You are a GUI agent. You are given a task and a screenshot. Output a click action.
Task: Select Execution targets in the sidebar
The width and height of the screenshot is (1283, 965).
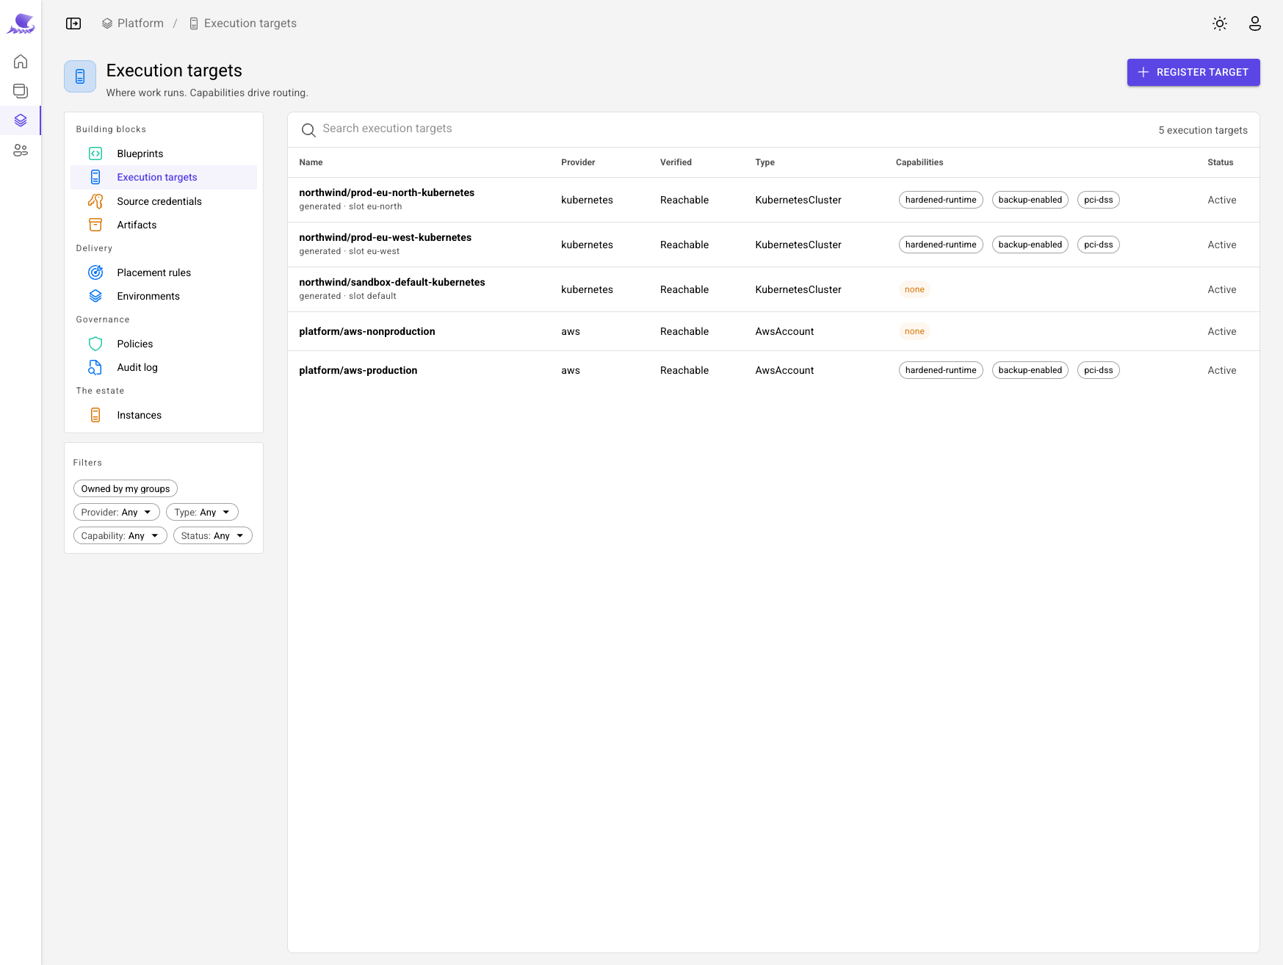click(x=164, y=177)
